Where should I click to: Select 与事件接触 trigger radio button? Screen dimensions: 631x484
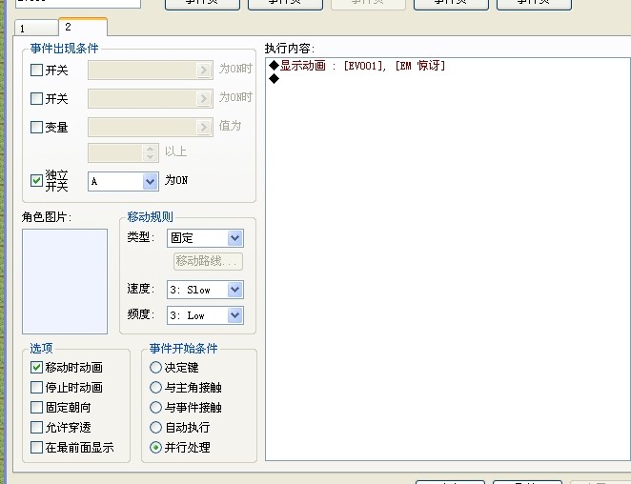[x=155, y=407]
